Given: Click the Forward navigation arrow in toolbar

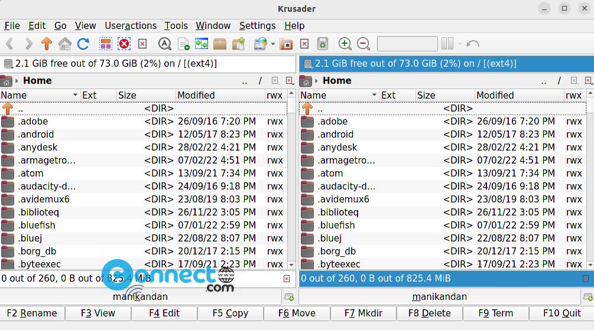Looking at the screenshot, I should click(x=28, y=44).
